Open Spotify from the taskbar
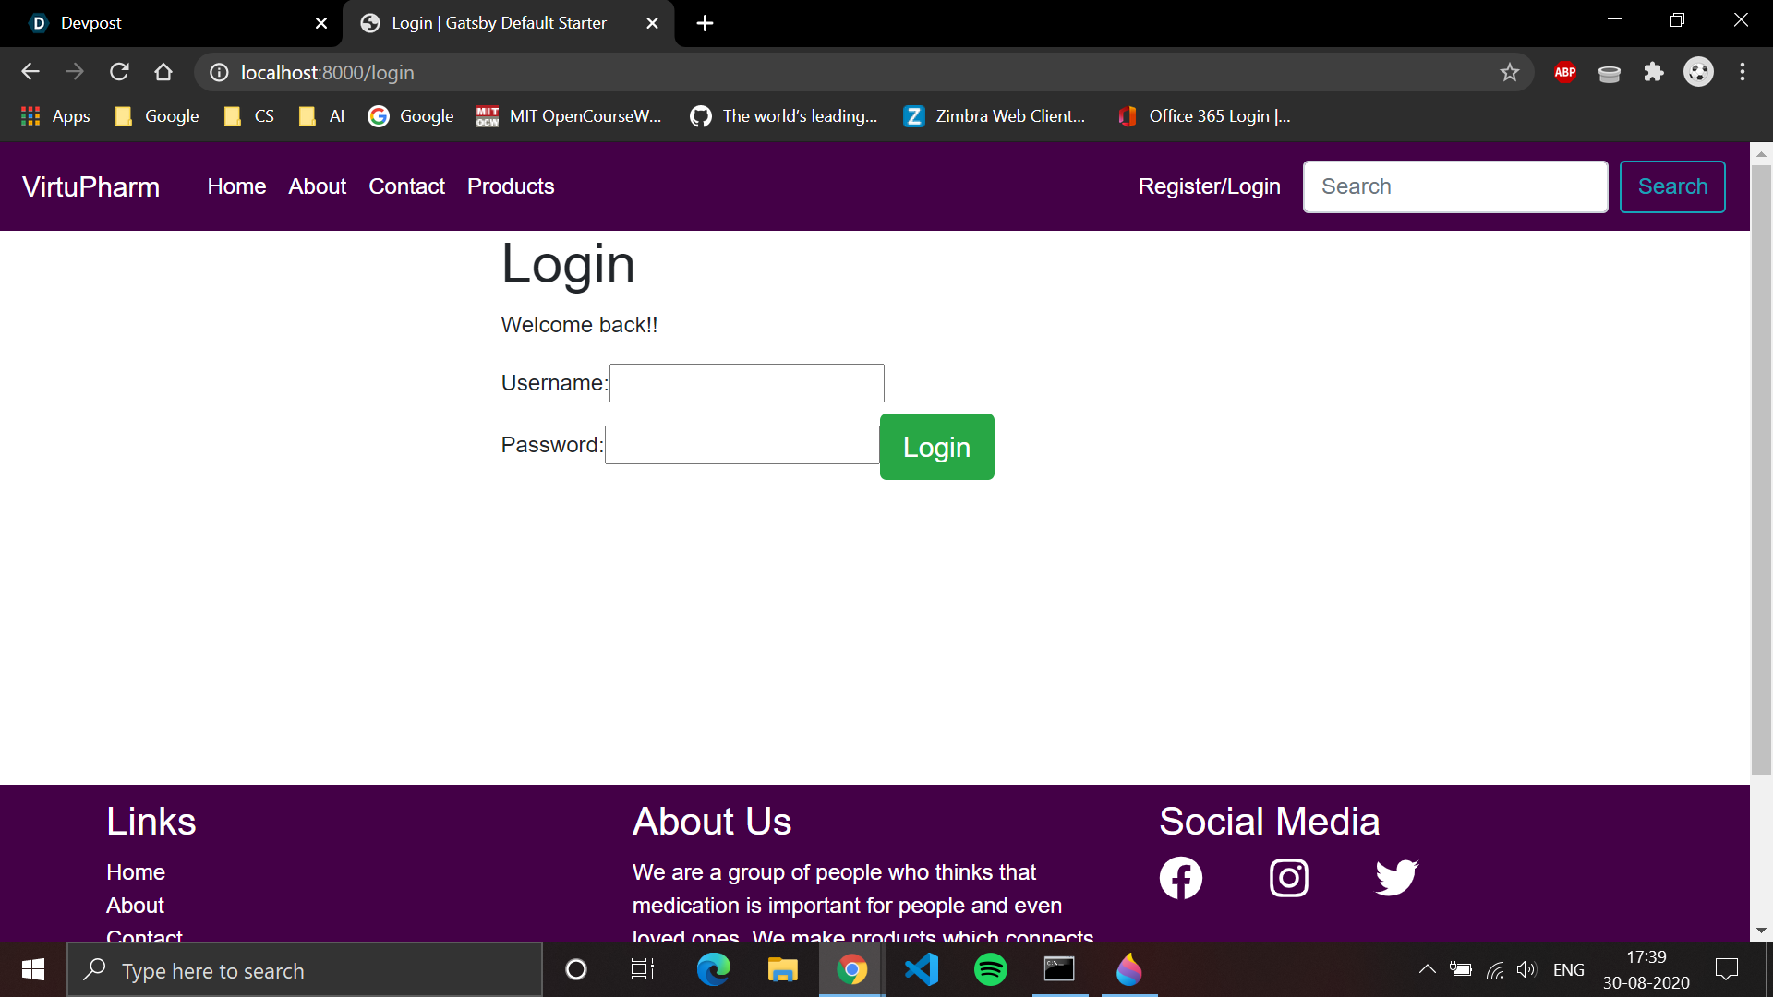 click(990, 970)
